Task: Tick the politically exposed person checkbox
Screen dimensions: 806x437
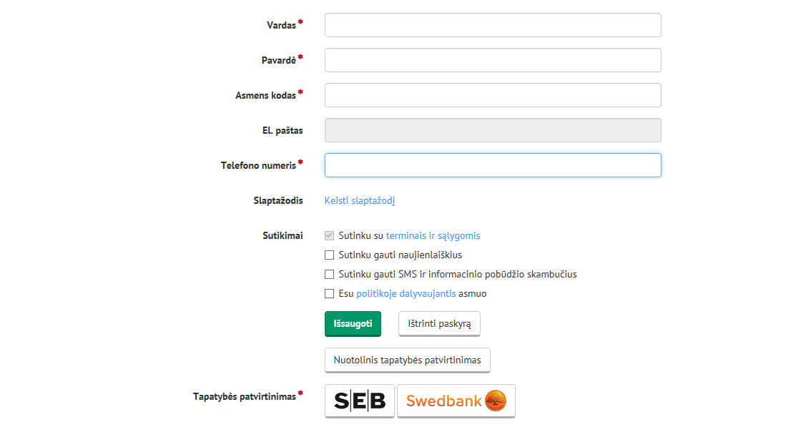Action: [x=329, y=293]
